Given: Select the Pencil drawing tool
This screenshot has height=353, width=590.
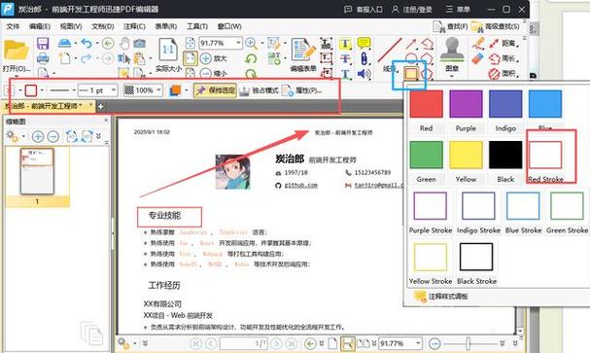Looking at the screenshot, I should point(478,44).
